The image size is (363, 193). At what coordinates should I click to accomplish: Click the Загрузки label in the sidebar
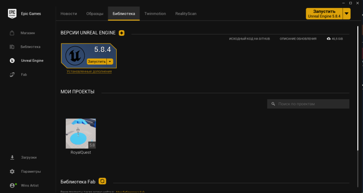point(29,158)
